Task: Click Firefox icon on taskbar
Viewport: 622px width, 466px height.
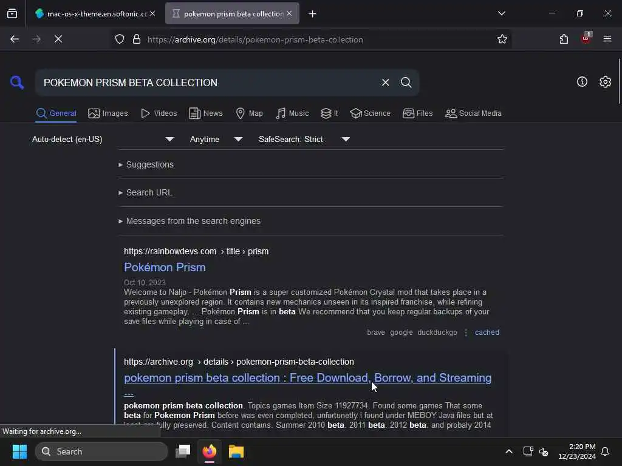Action: pos(210,451)
